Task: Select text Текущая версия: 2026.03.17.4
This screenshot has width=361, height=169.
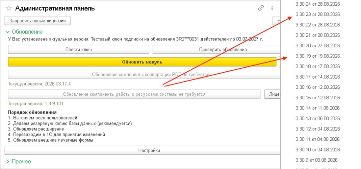Action: click(39, 84)
